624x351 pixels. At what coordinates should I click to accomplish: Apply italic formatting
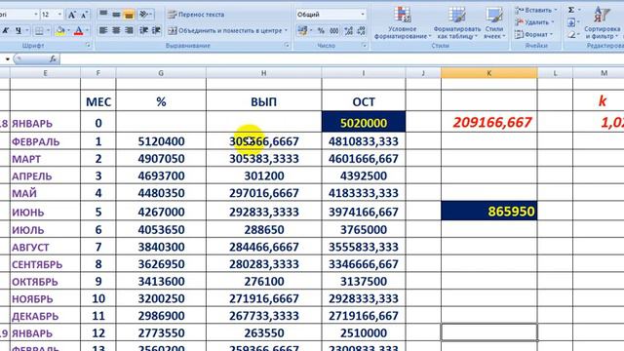(x=6, y=30)
